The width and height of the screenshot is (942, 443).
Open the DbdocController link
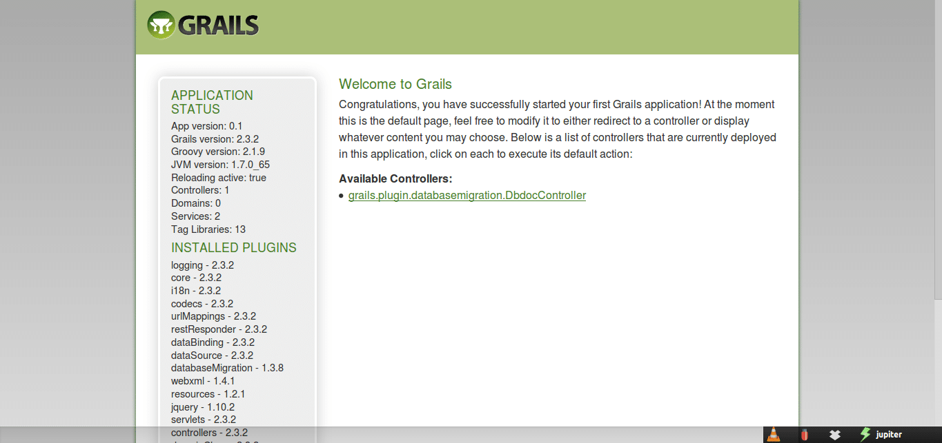click(467, 196)
